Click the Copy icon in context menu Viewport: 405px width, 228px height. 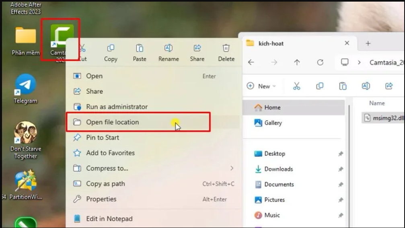[111, 49]
